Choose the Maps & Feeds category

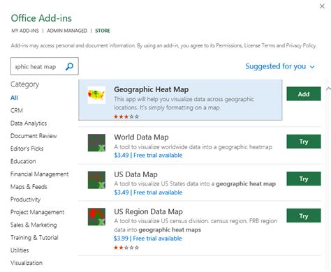(x=29, y=187)
